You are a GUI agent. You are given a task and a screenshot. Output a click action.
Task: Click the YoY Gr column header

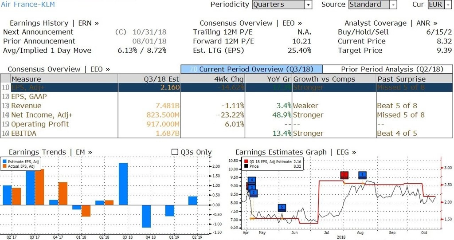point(269,79)
